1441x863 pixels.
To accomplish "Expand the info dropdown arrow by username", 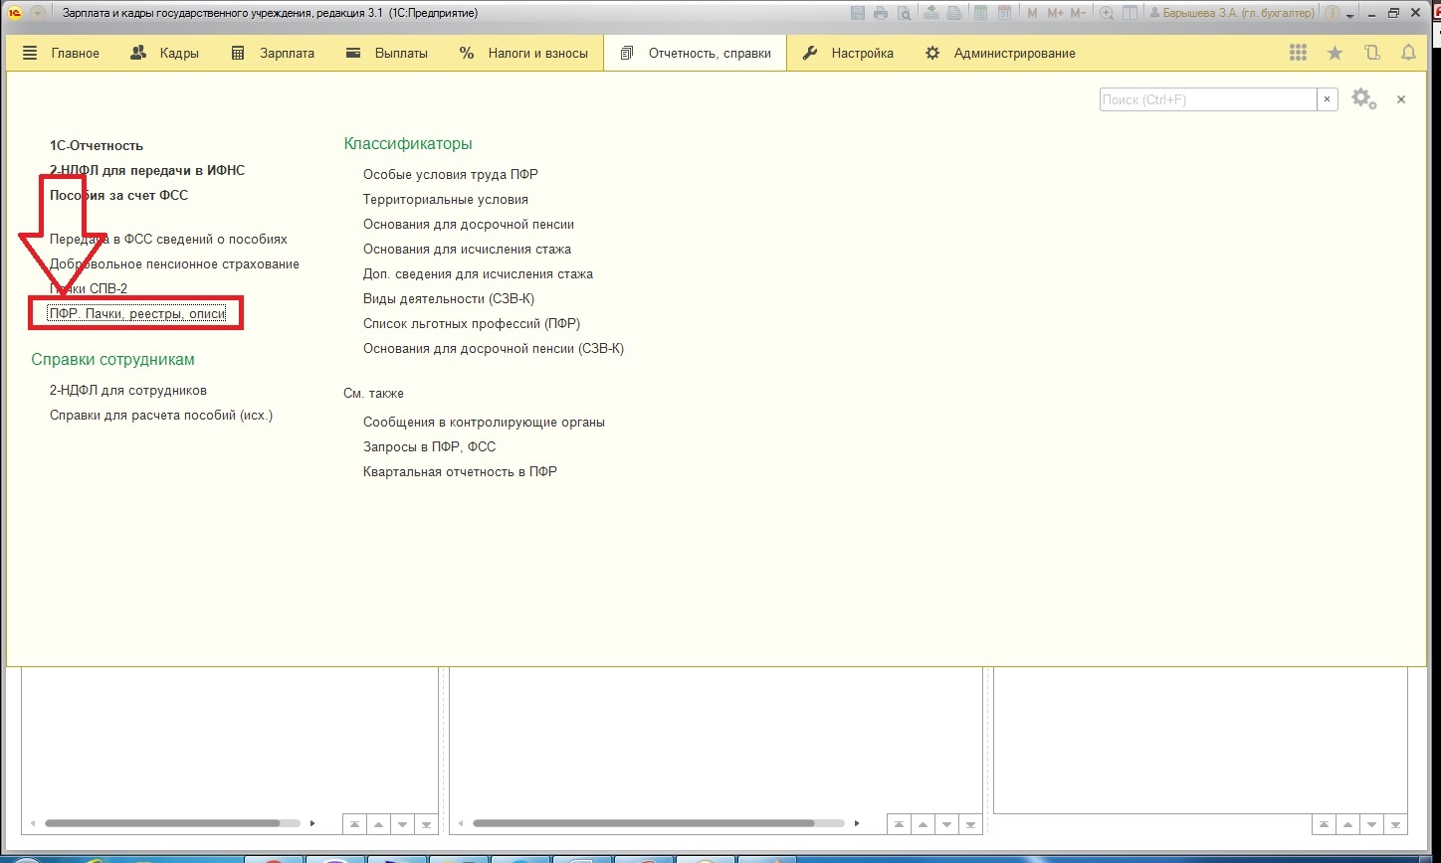I will 1349,14.
